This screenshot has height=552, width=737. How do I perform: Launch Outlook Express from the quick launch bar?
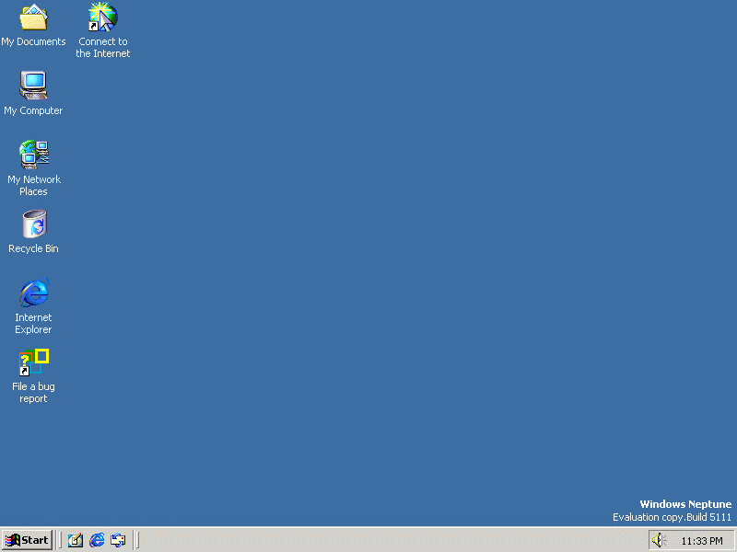click(x=118, y=540)
